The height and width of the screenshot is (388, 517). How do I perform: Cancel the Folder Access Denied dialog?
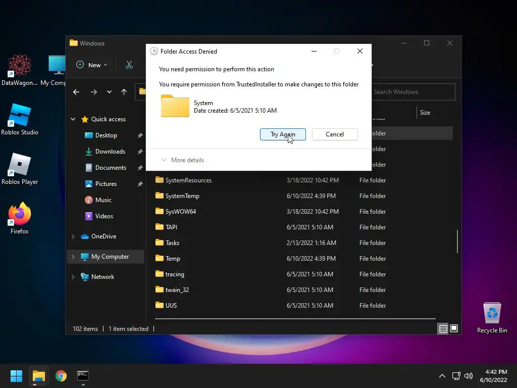335,134
